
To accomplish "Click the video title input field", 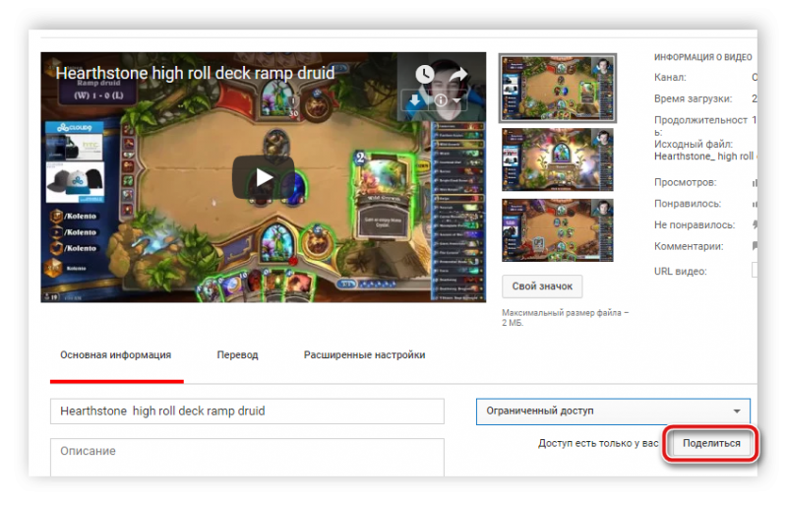I will (247, 411).
